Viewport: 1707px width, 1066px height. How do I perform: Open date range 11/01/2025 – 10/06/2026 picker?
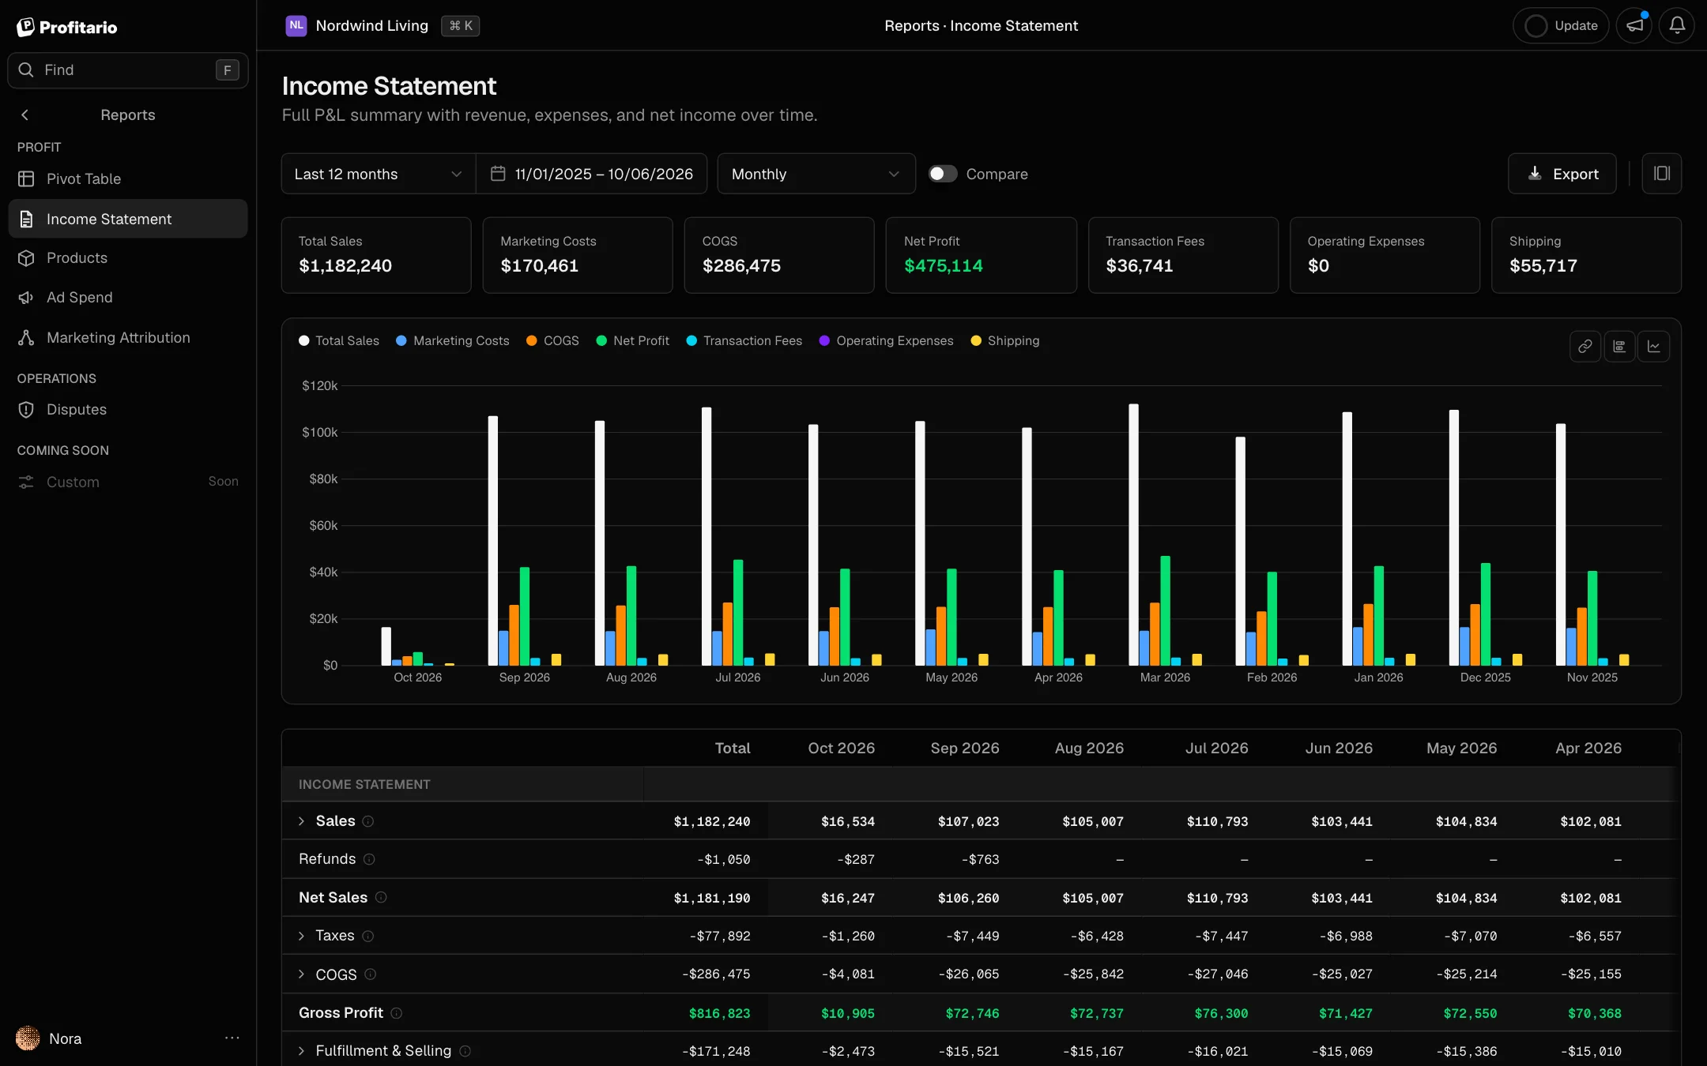click(592, 174)
